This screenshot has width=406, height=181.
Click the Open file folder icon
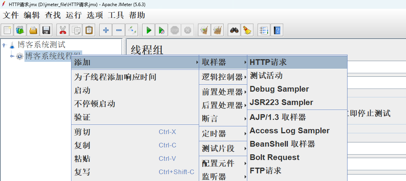pos(33,30)
